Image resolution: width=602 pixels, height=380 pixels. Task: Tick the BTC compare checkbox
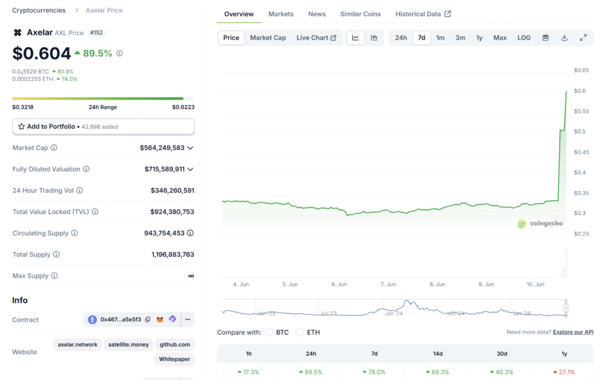click(x=269, y=332)
